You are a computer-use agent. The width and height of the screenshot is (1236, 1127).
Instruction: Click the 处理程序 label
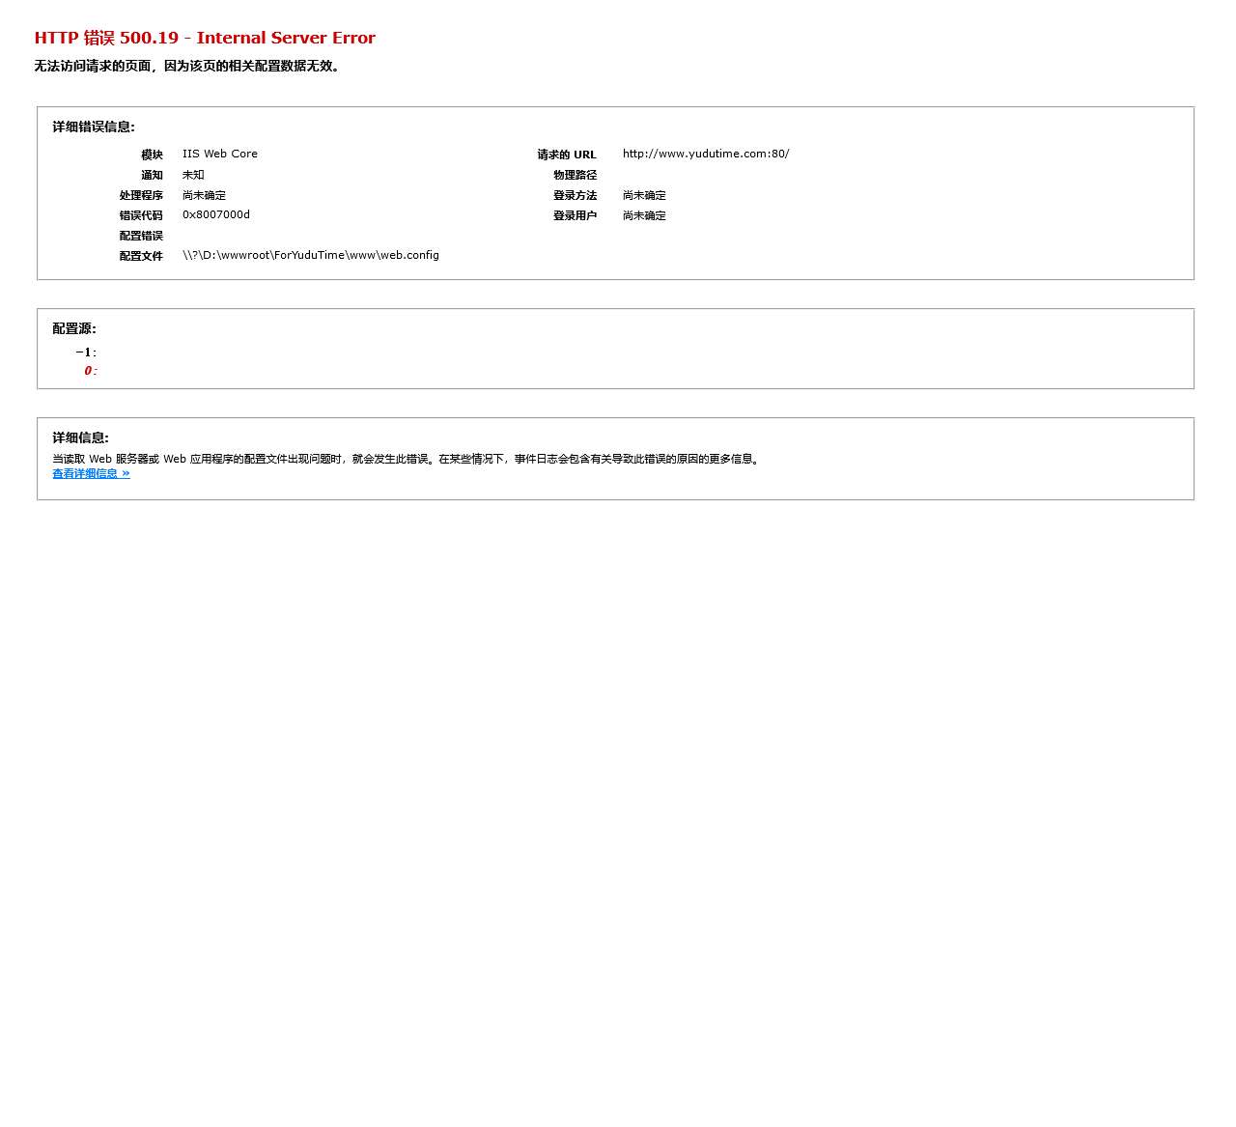(141, 195)
